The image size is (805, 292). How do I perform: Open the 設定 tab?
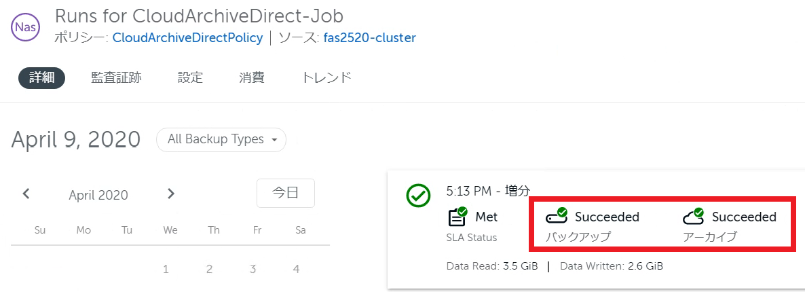tap(191, 78)
